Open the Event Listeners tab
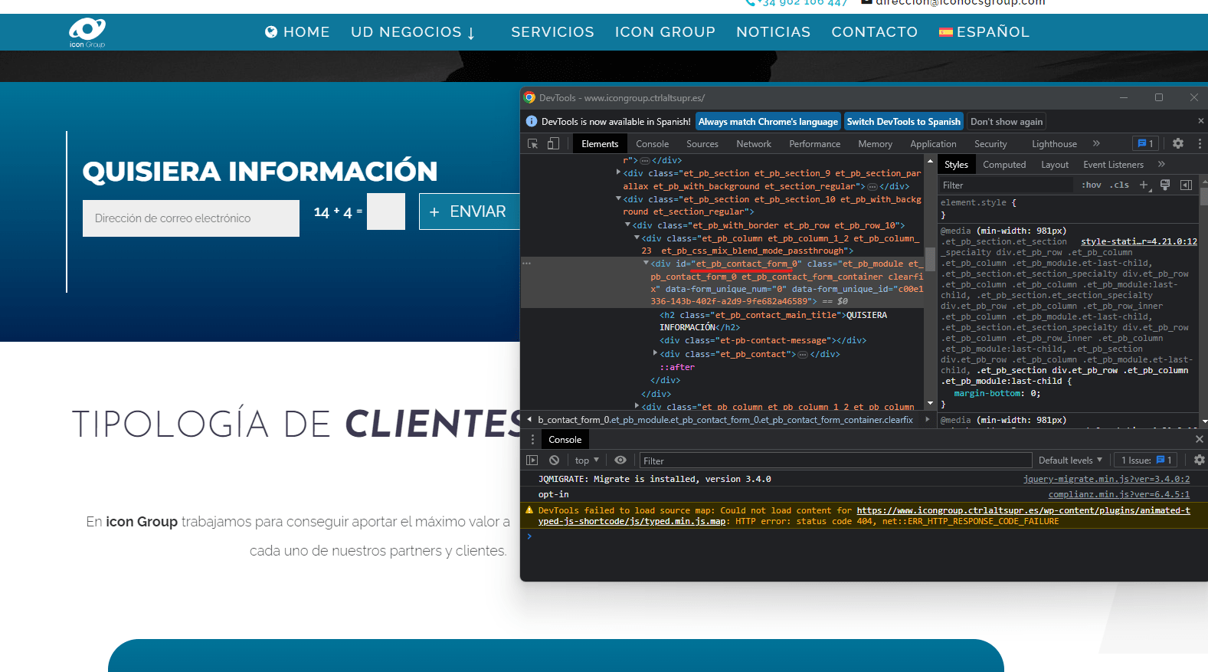Screen dimensions: 1208x672 tap(1113, 164)
